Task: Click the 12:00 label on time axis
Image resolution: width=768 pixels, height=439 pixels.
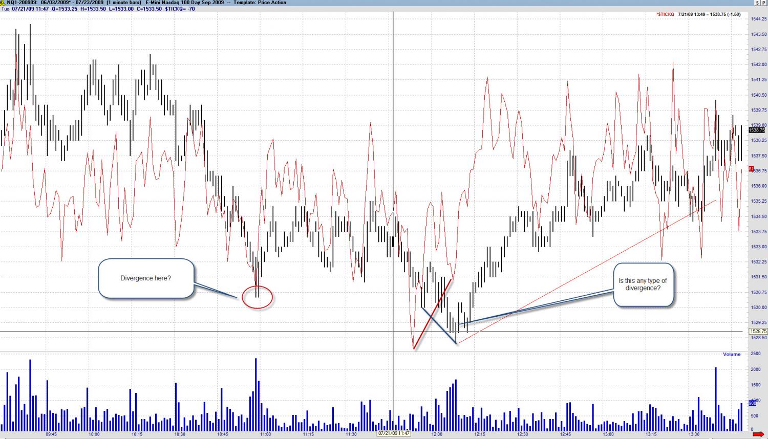Action: pyautogui.click(x=437, y=434)
